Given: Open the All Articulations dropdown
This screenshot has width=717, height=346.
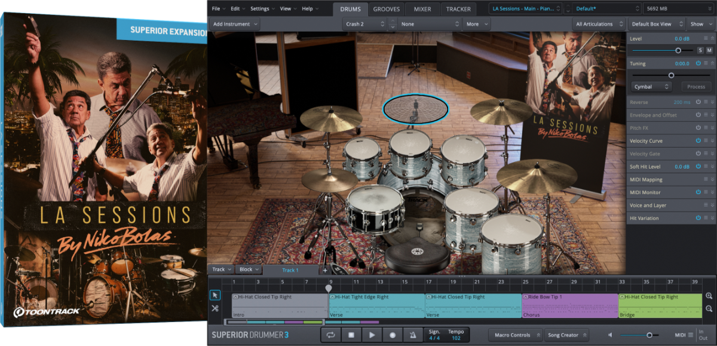Looking at the screenshot, I should (x=598, y=24).
